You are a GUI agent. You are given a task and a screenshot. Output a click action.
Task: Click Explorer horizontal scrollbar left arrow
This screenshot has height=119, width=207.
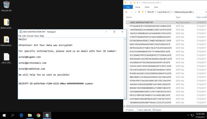pos(125,106)
